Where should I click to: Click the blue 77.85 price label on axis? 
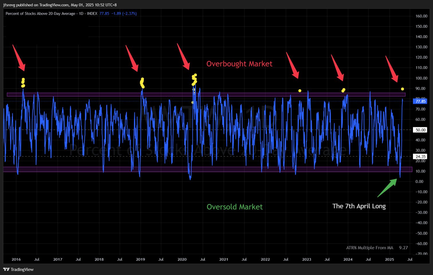click(420, 101)
